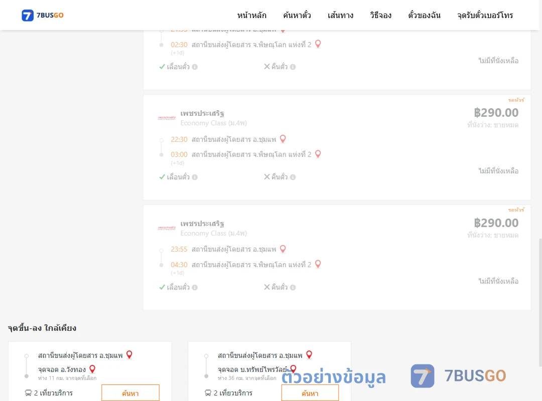The image size is (542, 401).
Task: Click เพชรประเสริฐ operator logo in 22:30 trip
Action: 167,118
